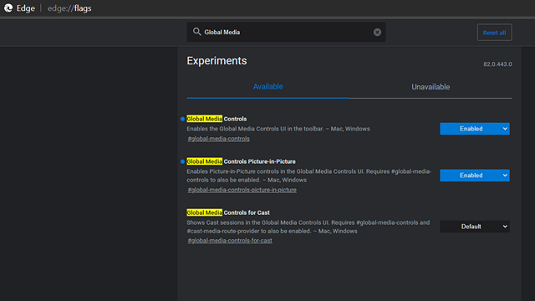Viewport: 535px width, 301px height.
Task: Click the Edge logo icon
Action: 8,8
